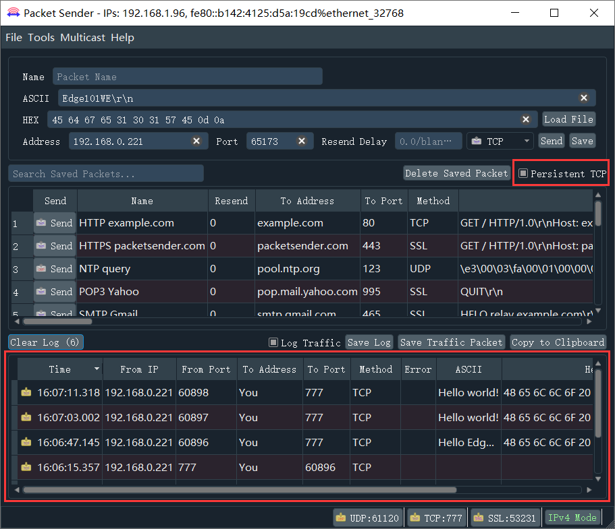This screenshot has height=529, width=615.
Task: Click the Save button beside Send
Action: [x=582, y=141]
